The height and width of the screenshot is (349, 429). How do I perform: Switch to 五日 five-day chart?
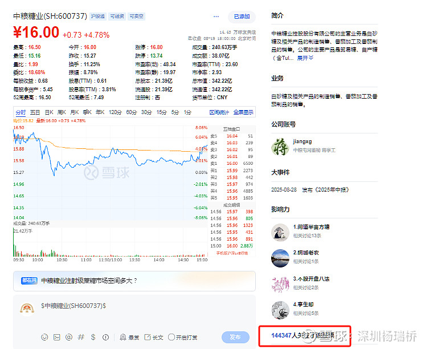coord(35,112)
